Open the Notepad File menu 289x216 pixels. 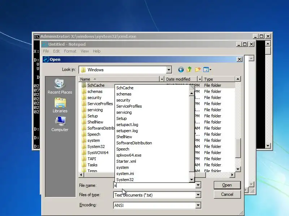point(46,51)
